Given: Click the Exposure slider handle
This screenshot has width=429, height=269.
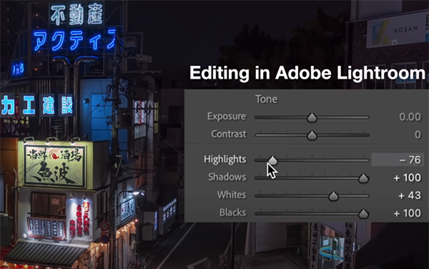Looking at the screenshot, I should tap(312, 117).
